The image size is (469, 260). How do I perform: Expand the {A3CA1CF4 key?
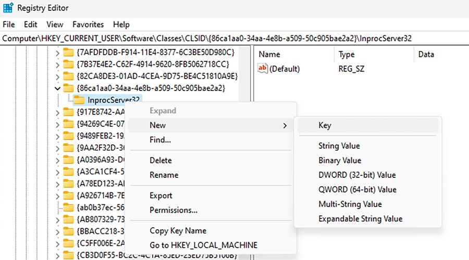pos(57,172)
